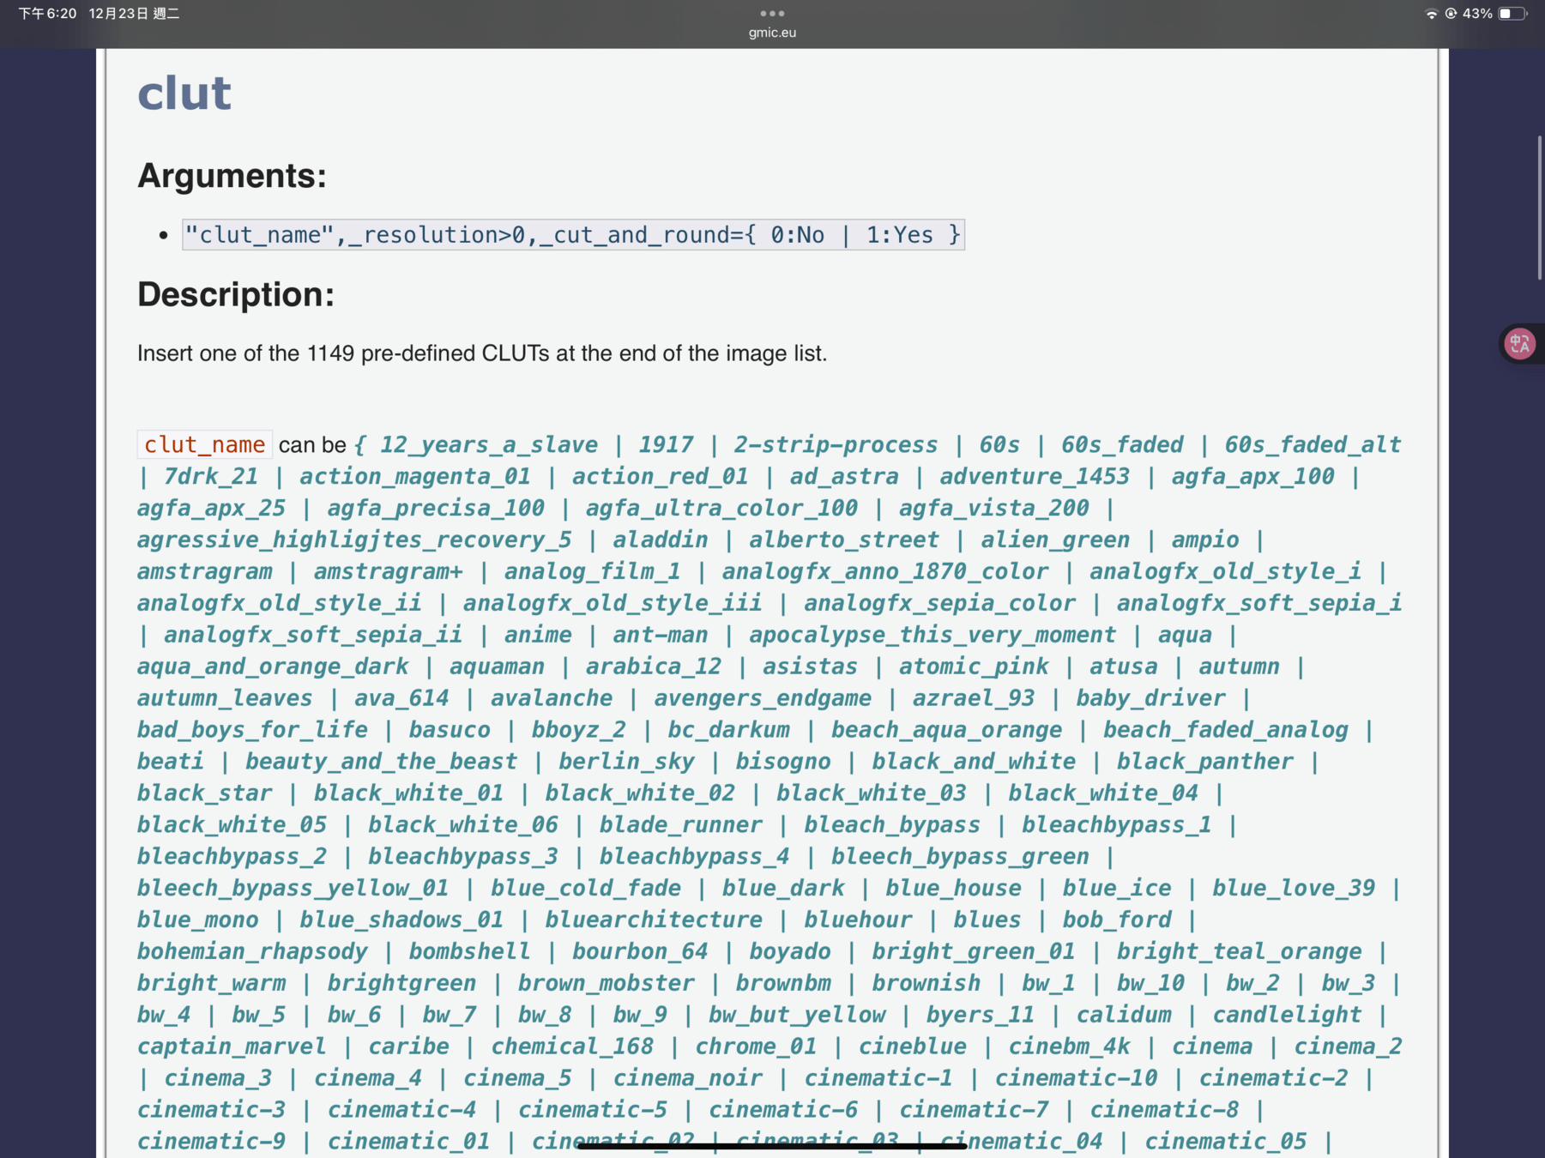The image size is (1545, 1158).
Task: Select agfa_ultra_color_100 clut name
Action: pyautogui.click(x=721, y=508)
